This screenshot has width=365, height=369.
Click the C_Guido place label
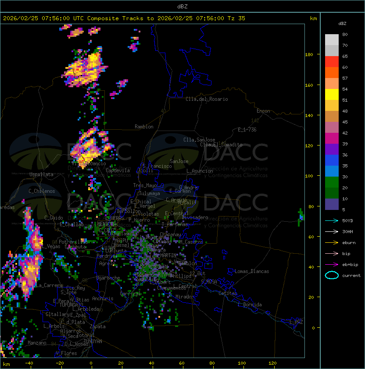pyautogui.click(x=54, y=218)
